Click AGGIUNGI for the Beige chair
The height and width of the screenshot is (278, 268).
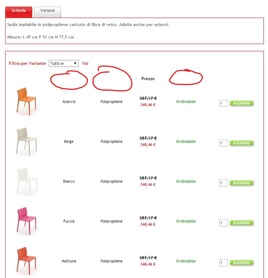click(x=242, y=143)
